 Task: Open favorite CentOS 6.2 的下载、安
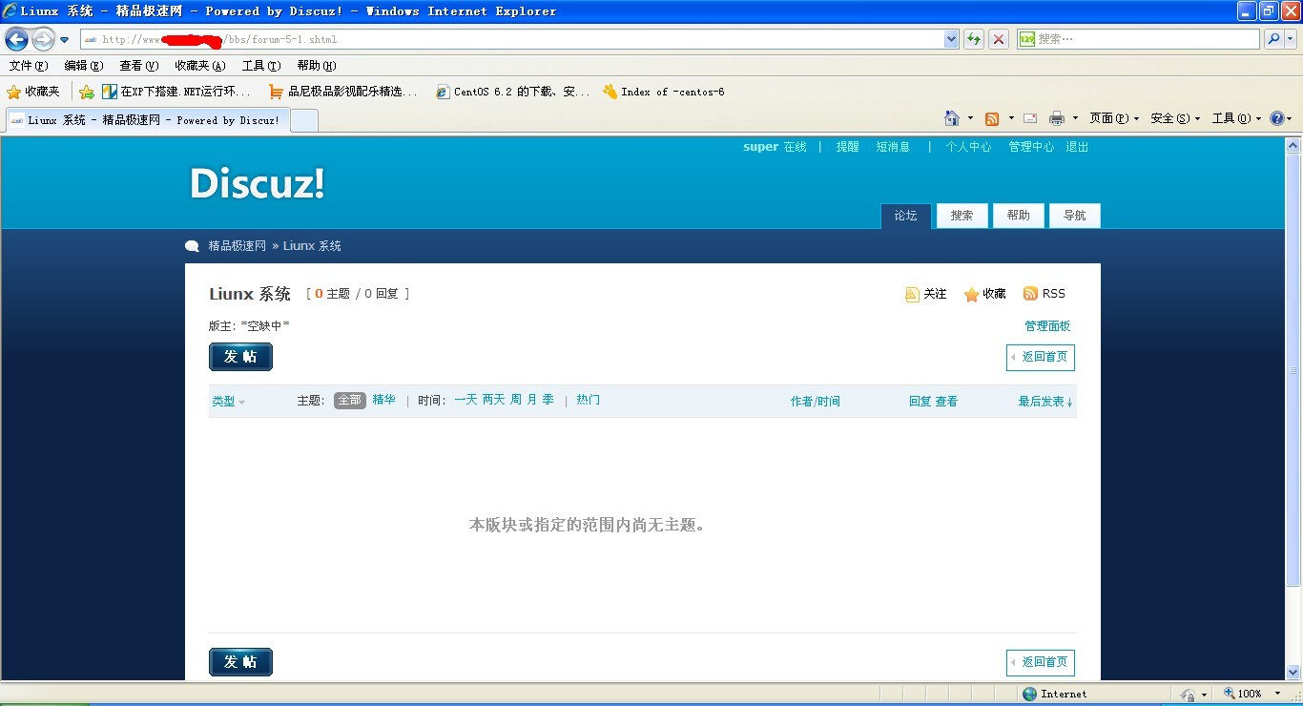(513, 92)
